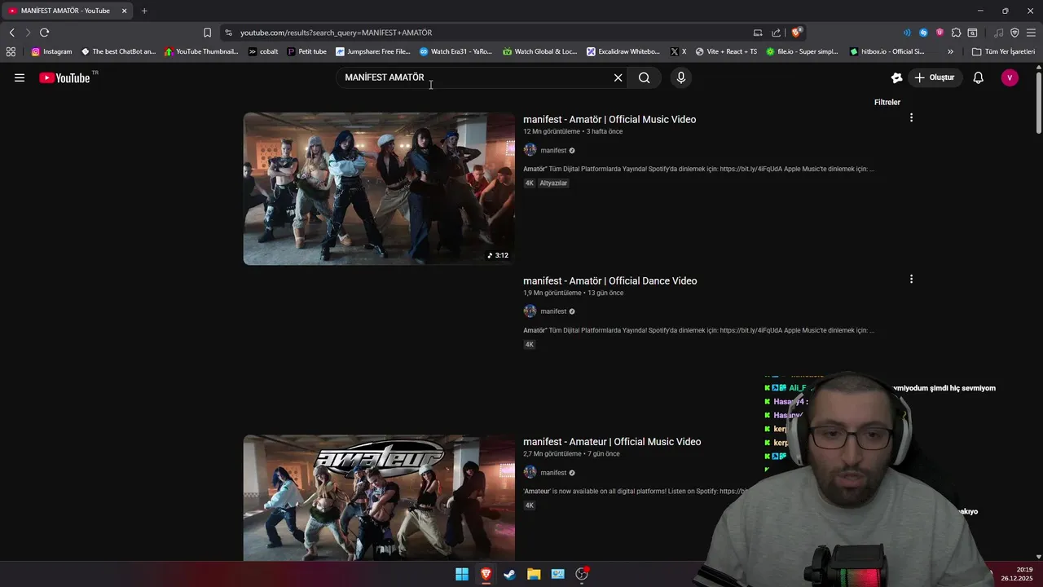Open title 'manifest - Amatör | Official Music Video'
This screenshot has height=587, width=1043.
(610, 119)
